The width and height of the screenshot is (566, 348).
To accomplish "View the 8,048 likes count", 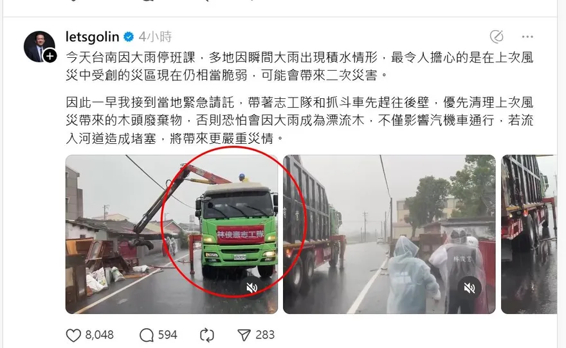I will [x=99, y=335].
